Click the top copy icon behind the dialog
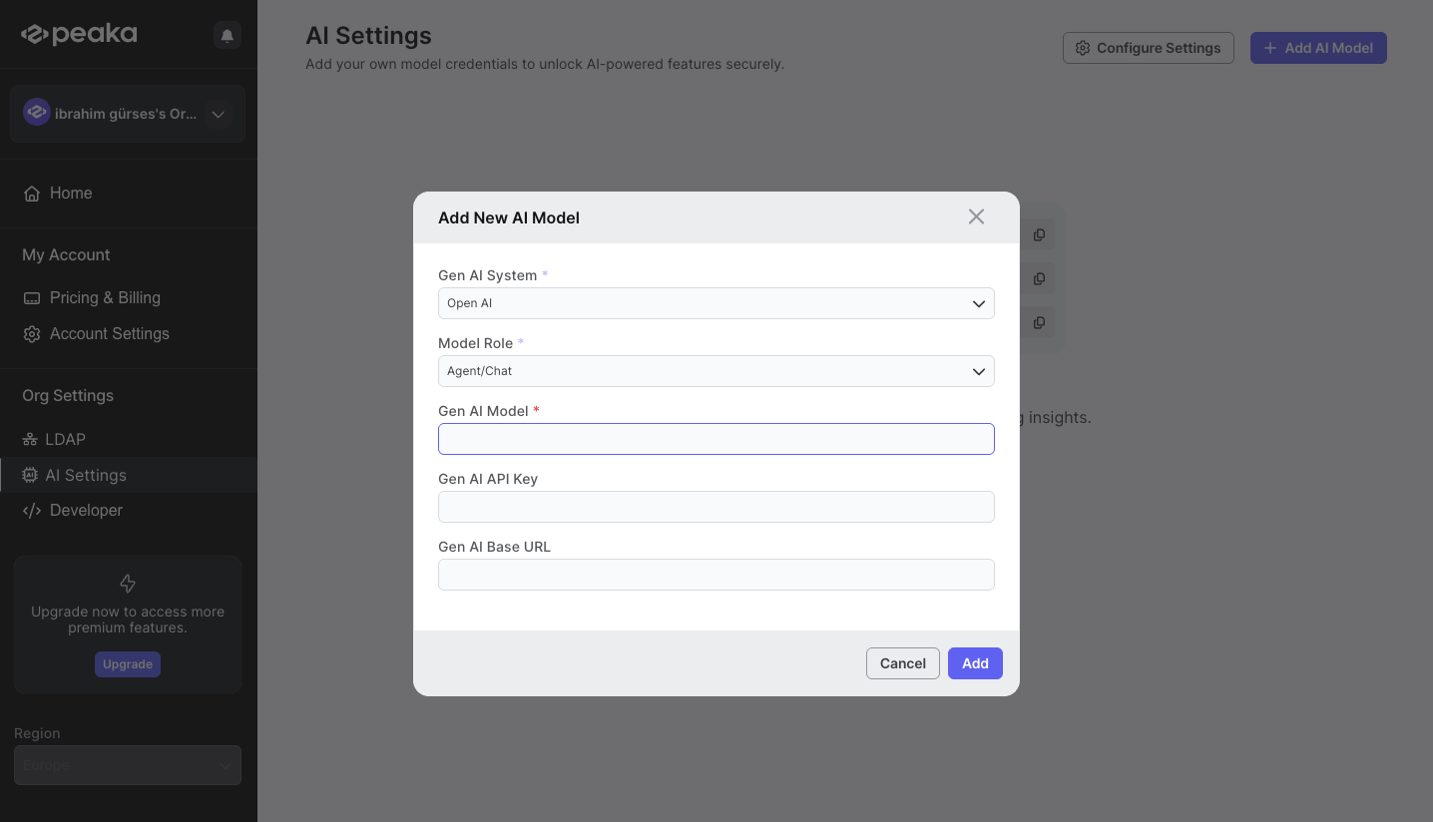Viewport: 1433px width, 822px height. (x=1039, y=234)
